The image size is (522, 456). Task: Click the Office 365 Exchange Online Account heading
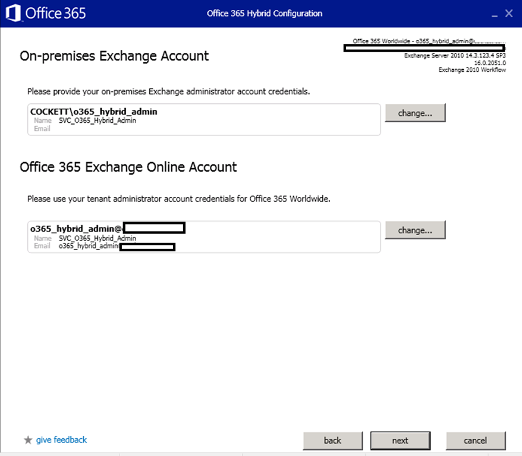(128, 167)
